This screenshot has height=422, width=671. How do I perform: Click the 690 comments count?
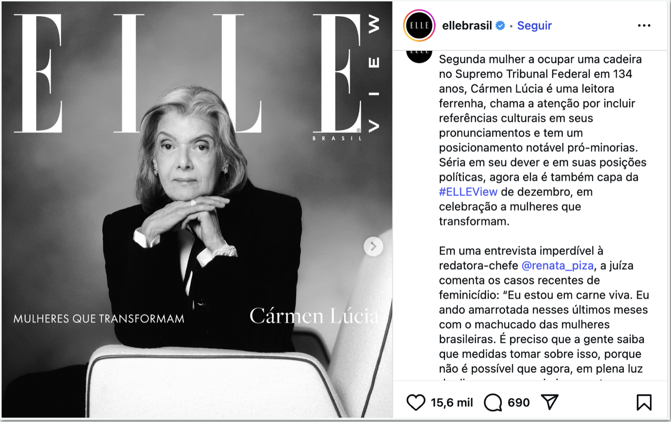tap(519, 402)
